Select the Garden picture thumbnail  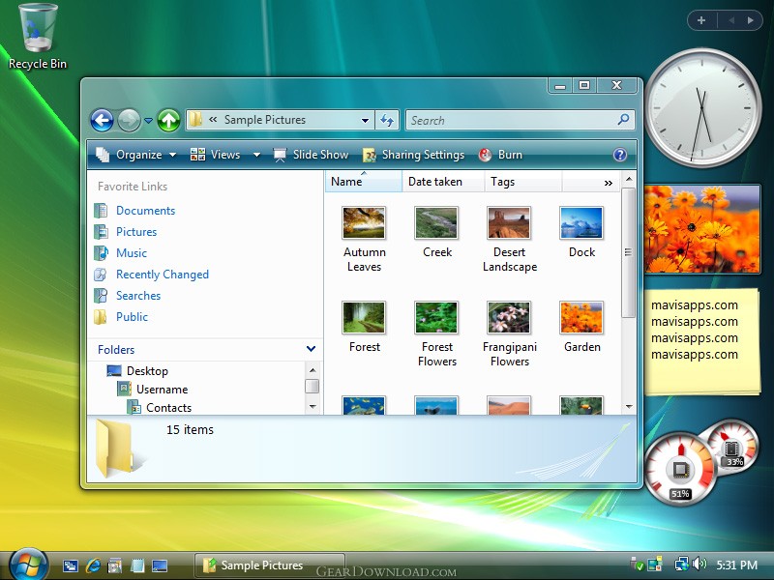pyautogui.click(x=581, y=319)
